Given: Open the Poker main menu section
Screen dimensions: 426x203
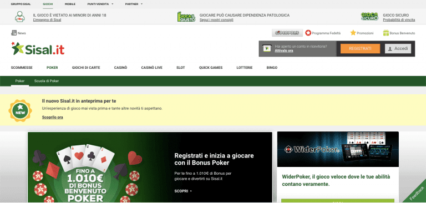Looking at the screenshot, I should click(x=52, y=68).
